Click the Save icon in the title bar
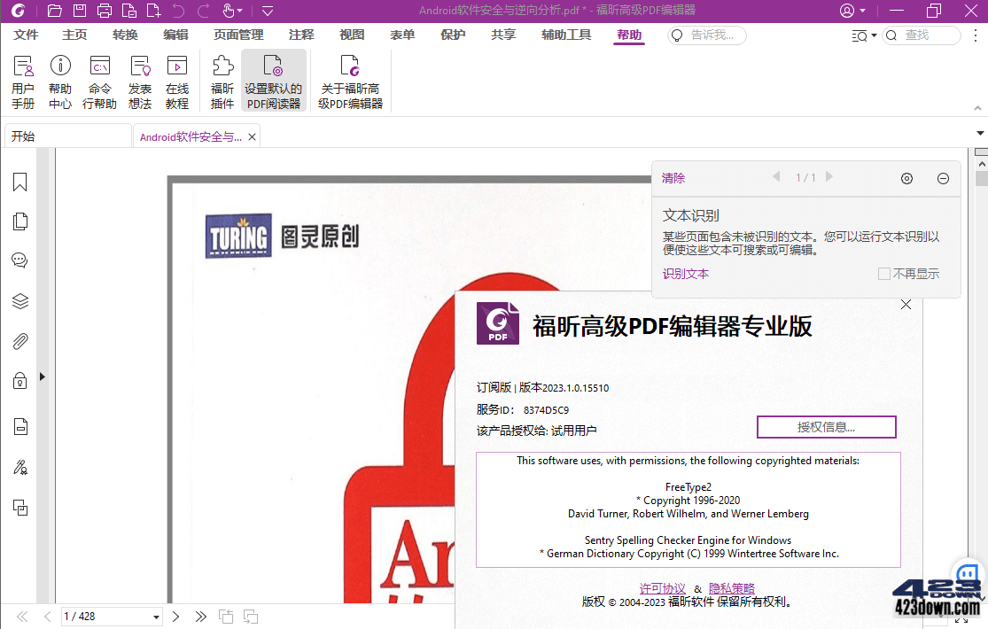 (80, 11)
